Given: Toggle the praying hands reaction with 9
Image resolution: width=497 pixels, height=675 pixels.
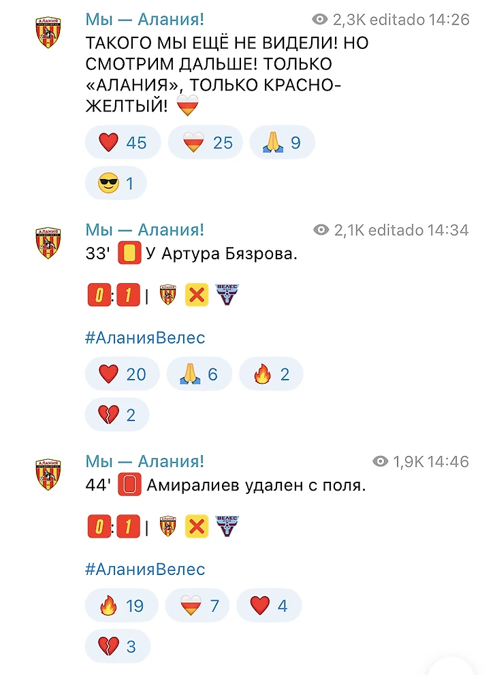Looking at the screenshot, I should click(x=282, y=142).
